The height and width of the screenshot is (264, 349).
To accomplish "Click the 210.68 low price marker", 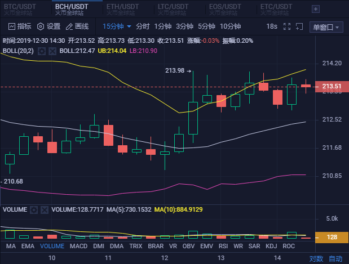I will pos(14,182).
